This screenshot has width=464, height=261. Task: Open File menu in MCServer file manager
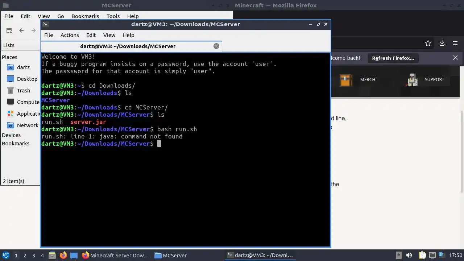tap(9, 16)
